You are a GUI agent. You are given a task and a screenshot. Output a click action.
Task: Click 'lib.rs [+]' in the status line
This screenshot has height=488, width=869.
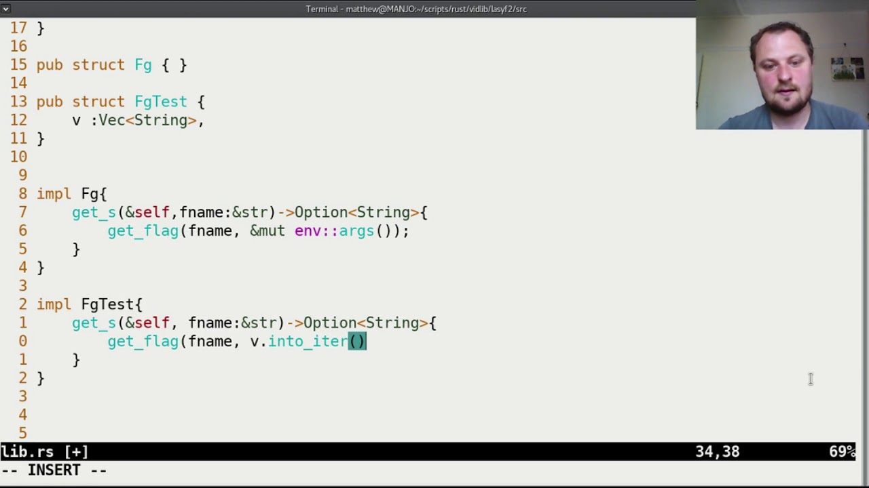[44, 451]
